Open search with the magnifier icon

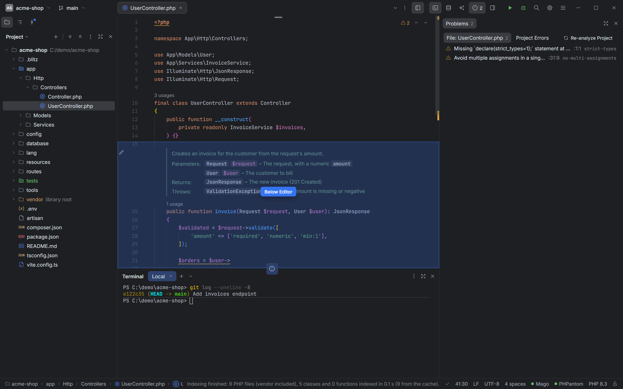click(x=536, y=8)
